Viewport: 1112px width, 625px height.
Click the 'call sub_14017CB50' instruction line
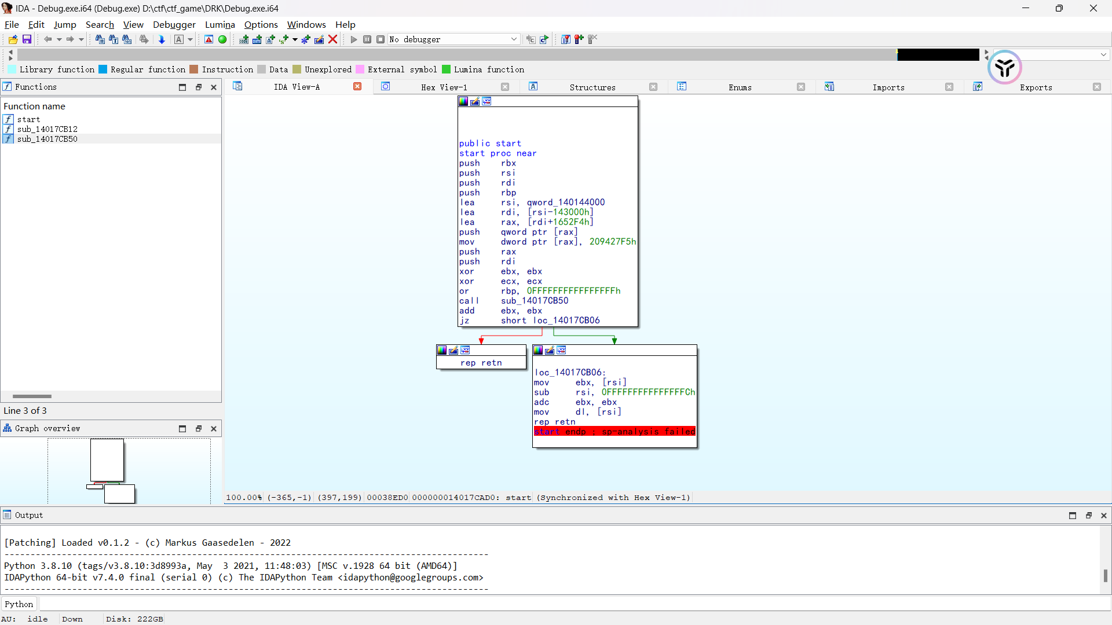(x=514, y=300)
